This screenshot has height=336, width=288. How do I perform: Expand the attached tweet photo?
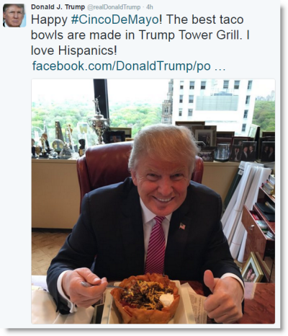coord(153,201)
